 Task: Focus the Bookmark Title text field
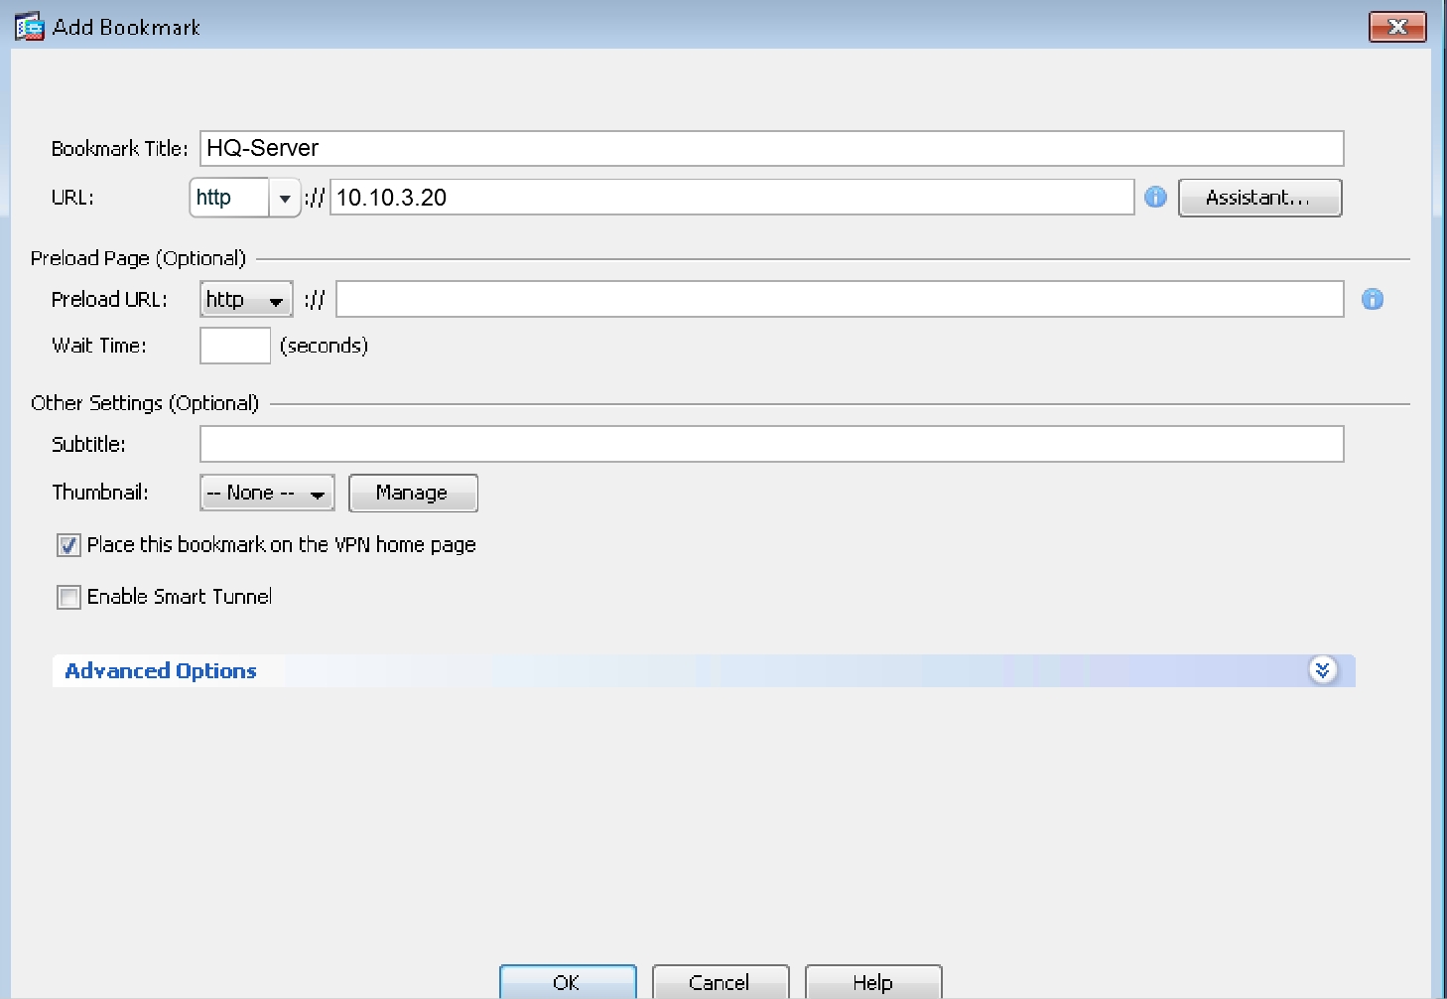pyautogui.click(x=770, y=149)
